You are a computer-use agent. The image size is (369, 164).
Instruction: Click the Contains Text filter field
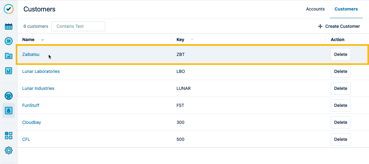78,26
